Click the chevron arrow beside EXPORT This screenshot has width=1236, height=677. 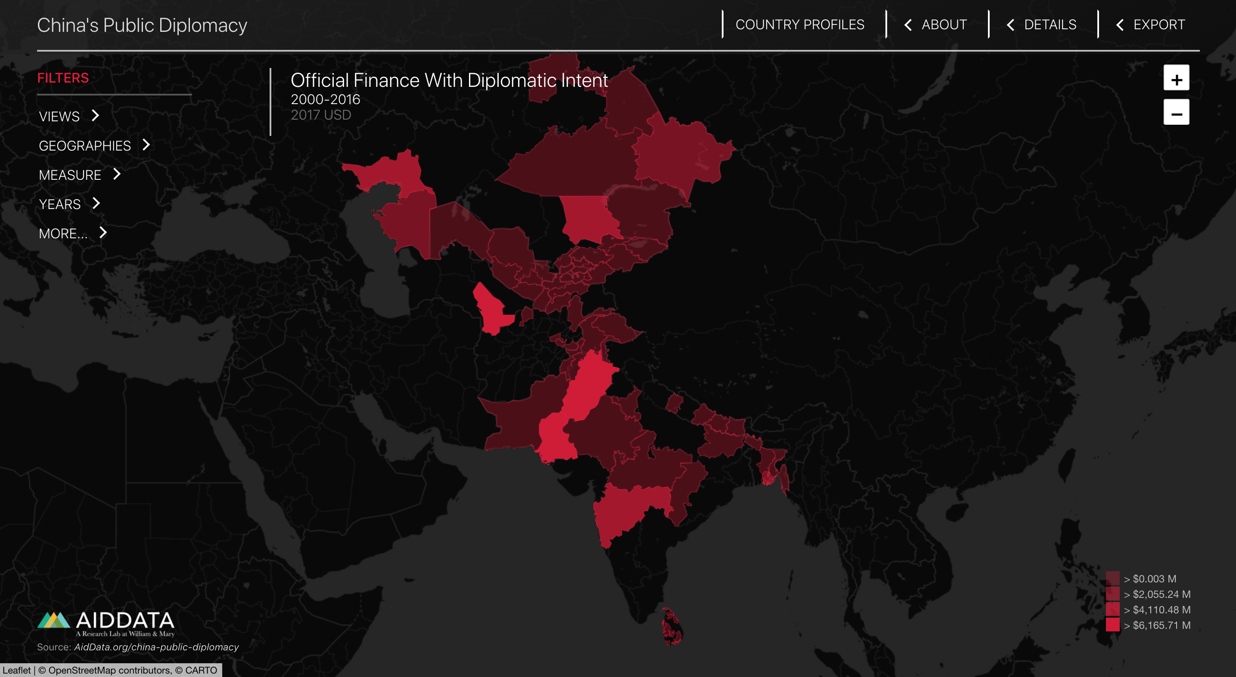pyautogui.click(x=1119, y=25)
